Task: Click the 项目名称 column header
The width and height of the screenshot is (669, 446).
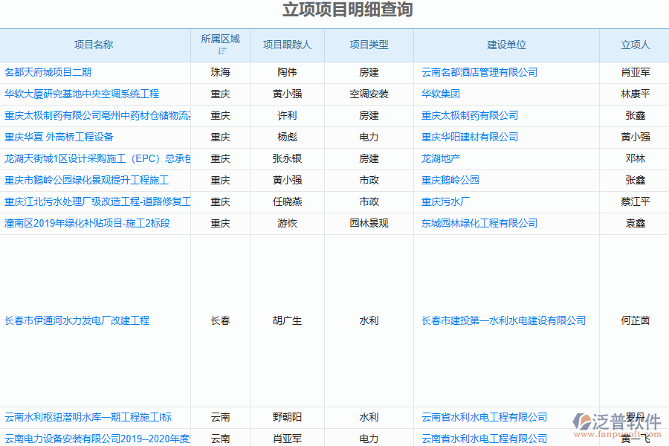Action: [94, 45]
